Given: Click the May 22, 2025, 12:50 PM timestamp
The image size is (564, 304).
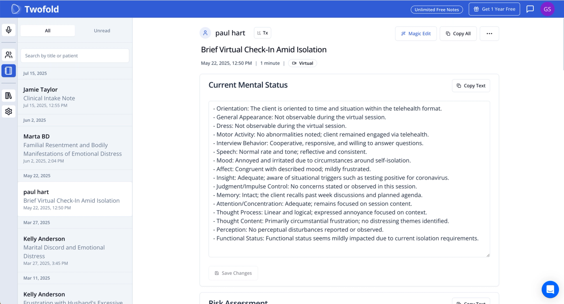Looking at the screenshot, I should coord(226,63).
